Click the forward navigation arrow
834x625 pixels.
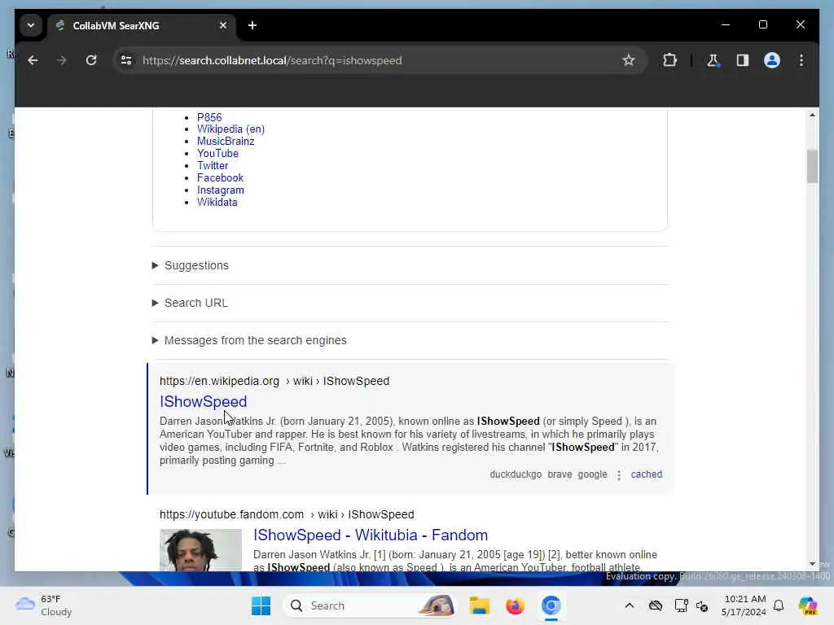coord(62,60)
